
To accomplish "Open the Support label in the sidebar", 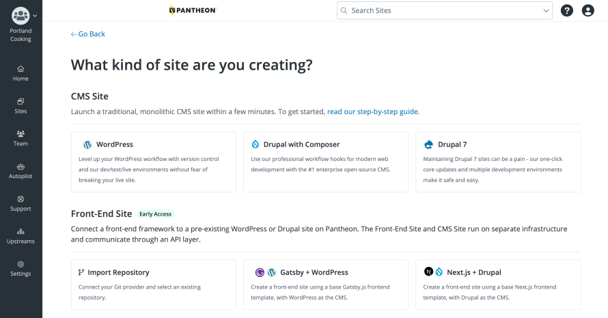I will [x=20, y=209].
